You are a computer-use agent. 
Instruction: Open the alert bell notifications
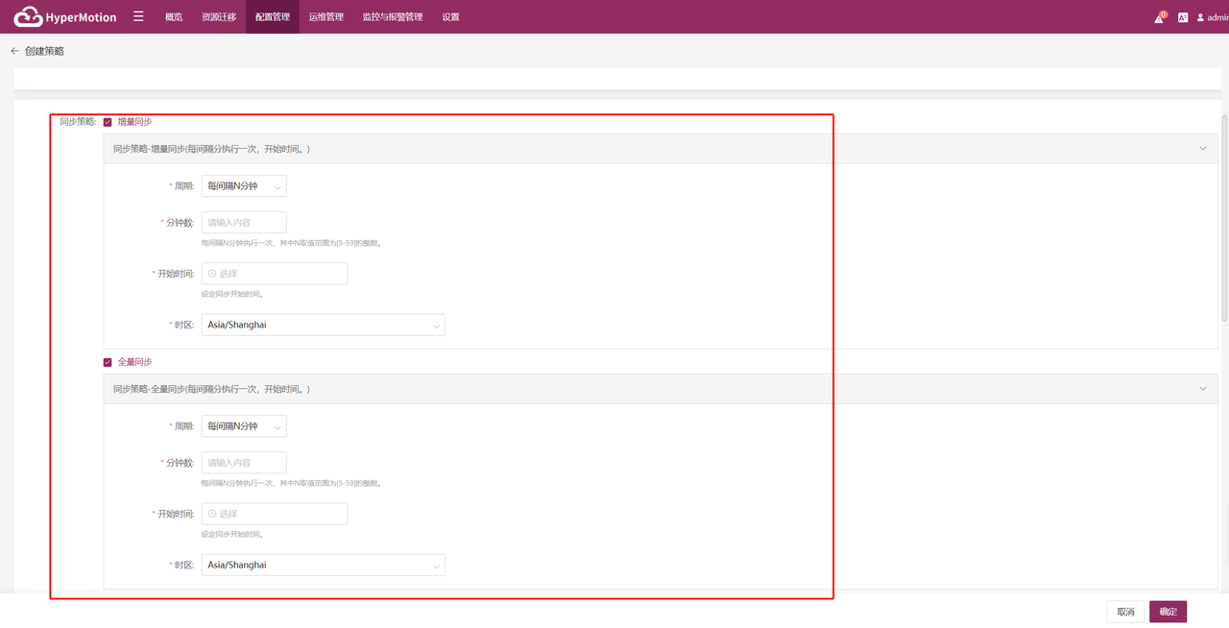(1160, 17)
